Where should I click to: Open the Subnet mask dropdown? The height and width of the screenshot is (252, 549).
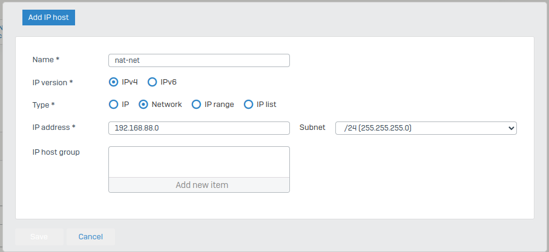pyautogui.click(x=426, y=128)
